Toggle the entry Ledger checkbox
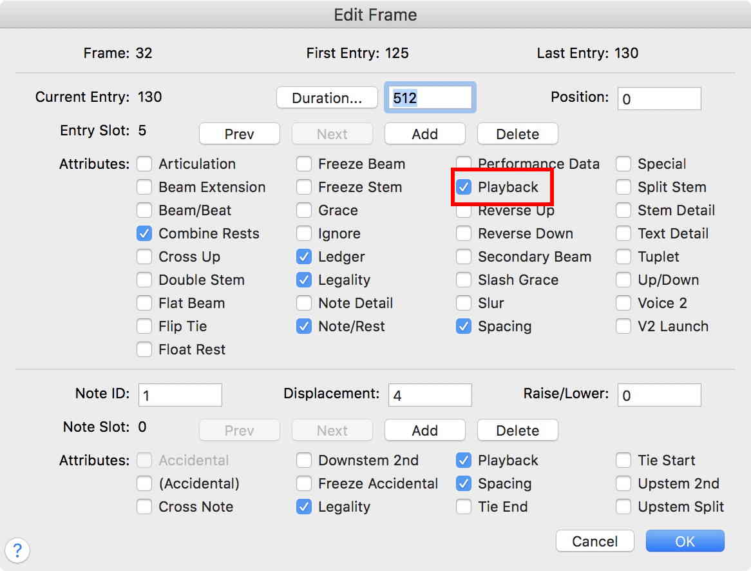751x571 pixels. point(304,257)
